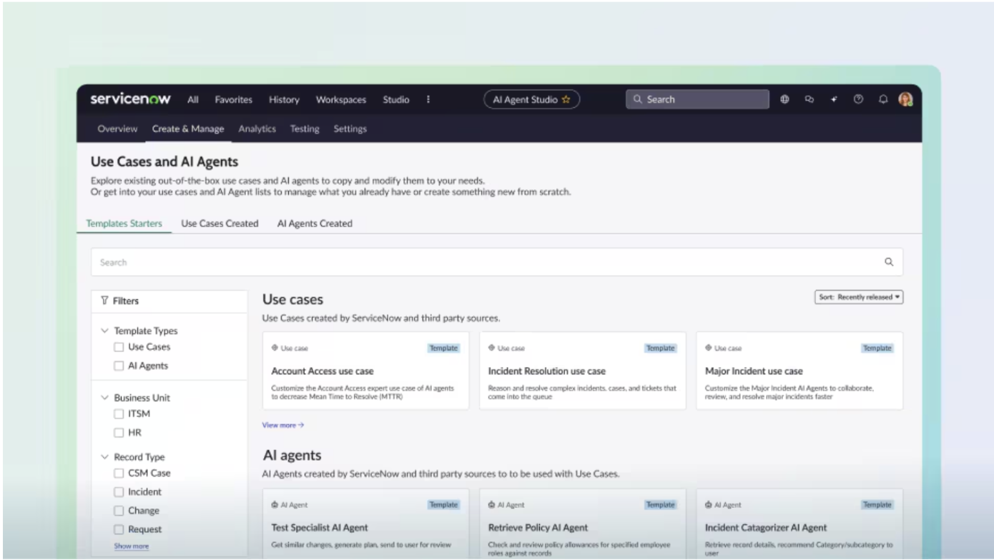Screen dimensions: 994x560
Task: Click the 'Use Cases and AI Agents' heading
Action: point(164,162)
